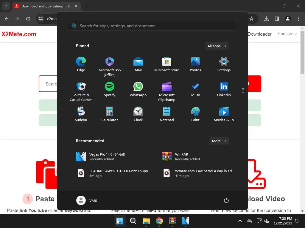Viewport: 305px width, 228px height.
Task: Launch the Paint app
Action: 195,114
